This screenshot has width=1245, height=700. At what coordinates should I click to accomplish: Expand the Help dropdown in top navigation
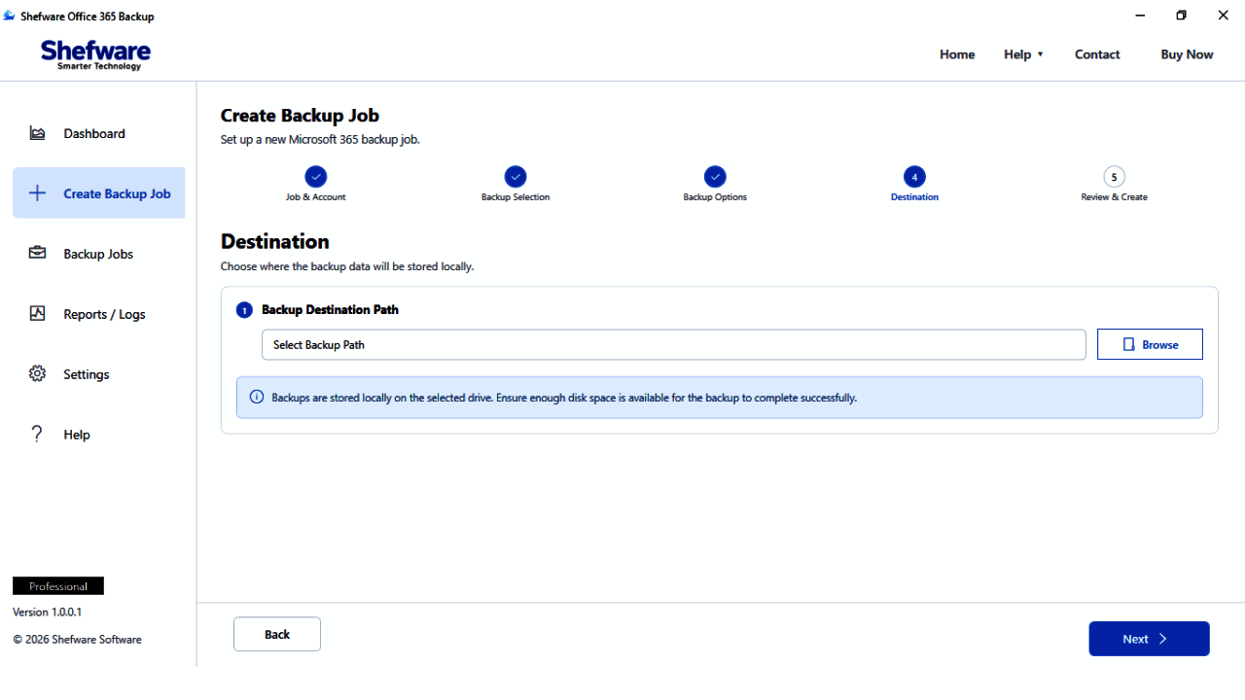1023,54
